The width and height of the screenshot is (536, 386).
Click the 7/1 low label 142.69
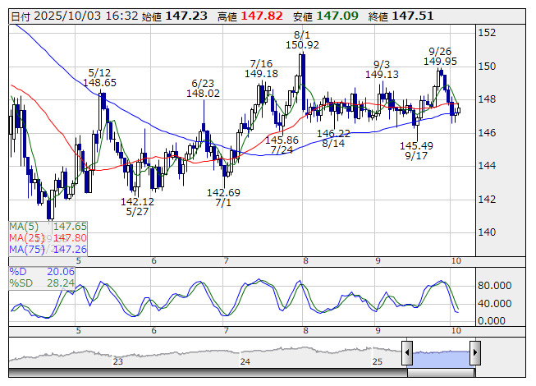click(223, 192)
